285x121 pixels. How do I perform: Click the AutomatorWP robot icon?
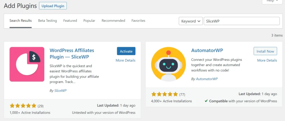(168, 64)
